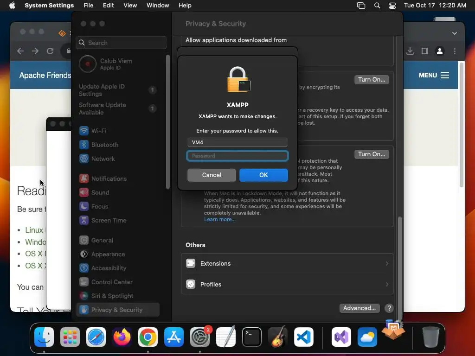
Task: Select Network in the sidebar
Action: (97, 159)
